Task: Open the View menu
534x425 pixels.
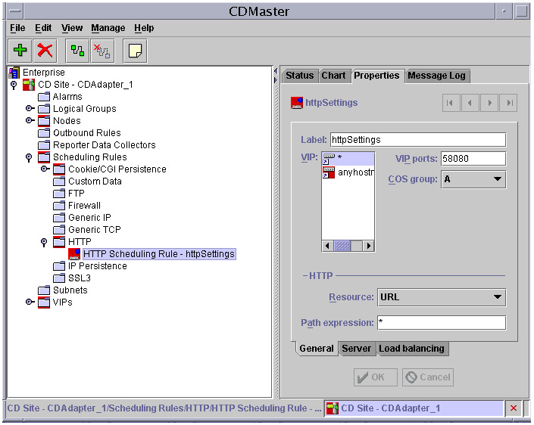Action: 72,28
